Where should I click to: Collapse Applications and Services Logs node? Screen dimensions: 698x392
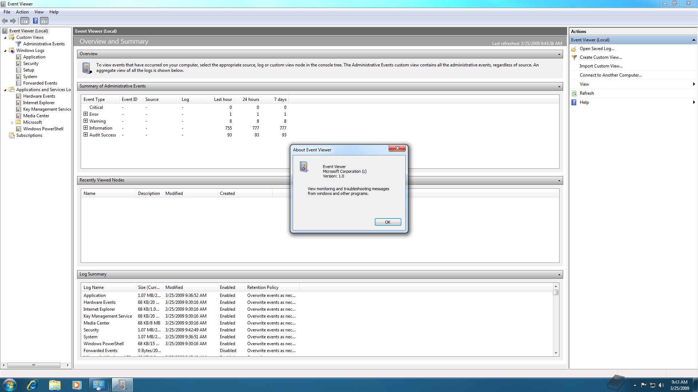point(5,90)
